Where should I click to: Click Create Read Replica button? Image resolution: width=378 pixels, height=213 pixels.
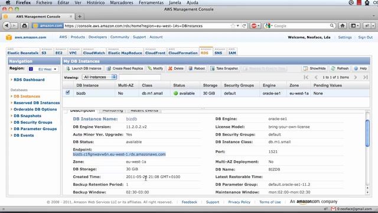coord(125,69)
